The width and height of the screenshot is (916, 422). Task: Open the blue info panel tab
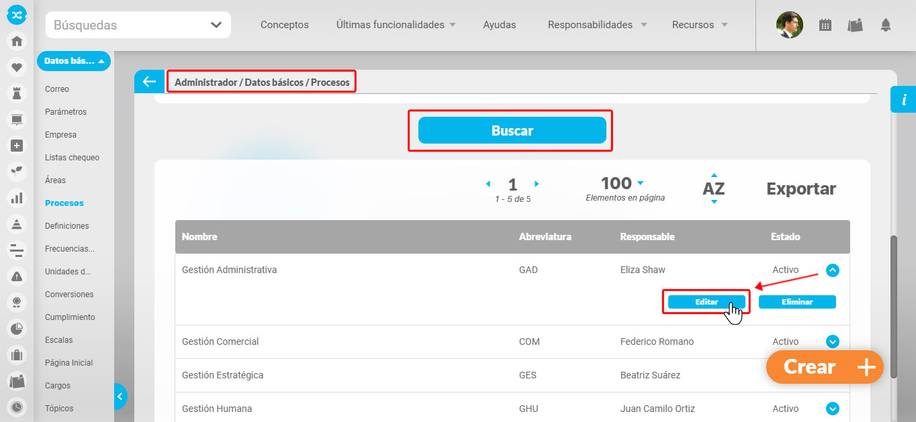pyautogui.click(x=903, y=100)
